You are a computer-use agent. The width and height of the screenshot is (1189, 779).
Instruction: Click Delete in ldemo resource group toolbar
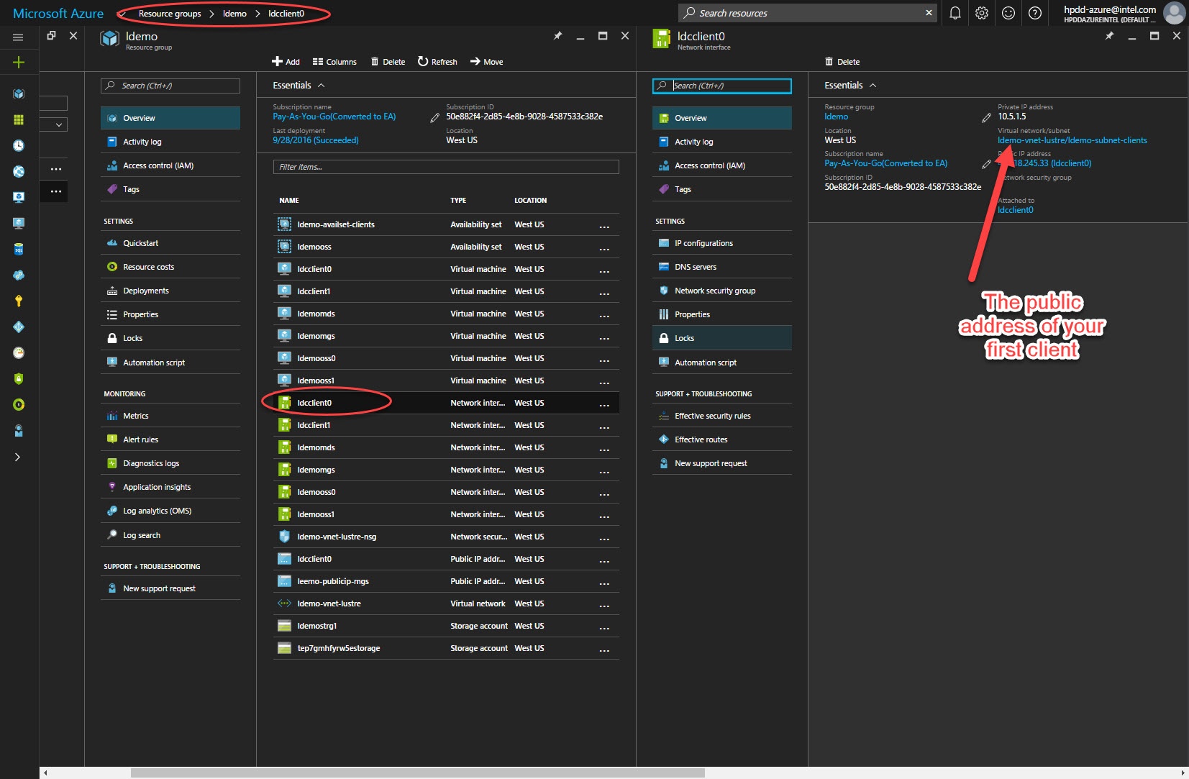click(x=388, y=62)
